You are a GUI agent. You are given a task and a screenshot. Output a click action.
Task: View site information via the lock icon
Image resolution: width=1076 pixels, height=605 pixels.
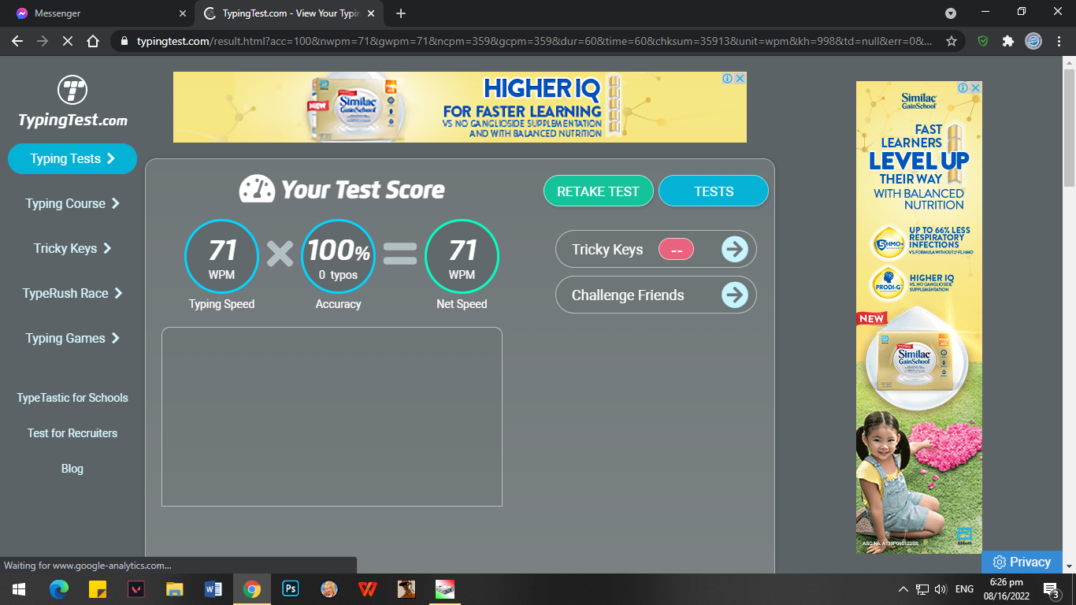coord(124,41)
